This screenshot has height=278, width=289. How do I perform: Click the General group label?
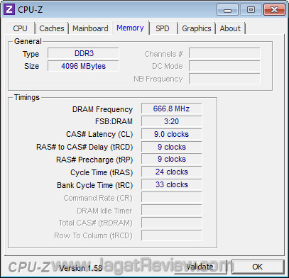pos(28,41)
